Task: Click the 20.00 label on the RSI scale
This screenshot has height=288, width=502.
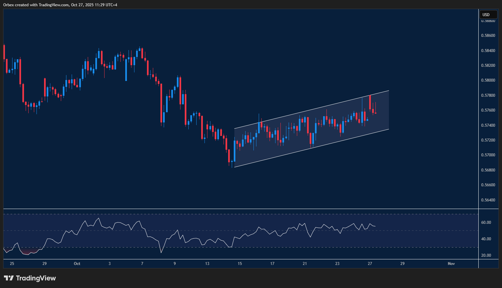Action: [x=486, y=255]
